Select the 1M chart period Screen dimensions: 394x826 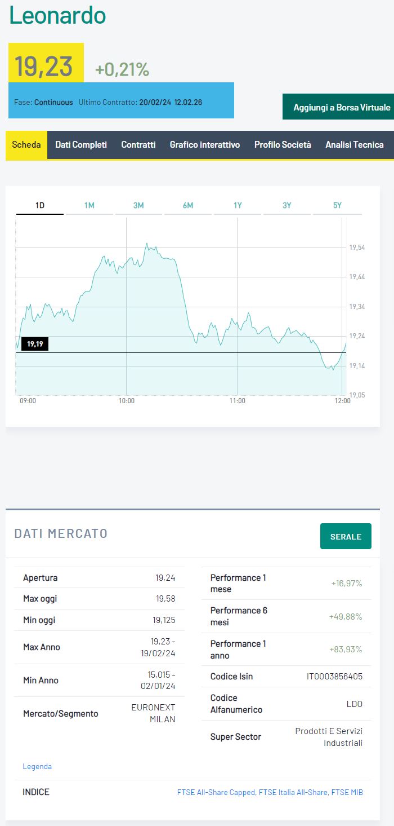(x=89, y=206)
